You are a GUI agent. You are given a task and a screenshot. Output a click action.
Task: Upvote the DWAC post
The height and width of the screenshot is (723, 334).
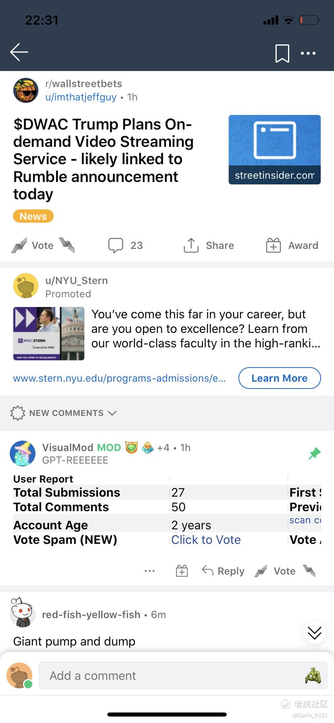pos(19,245)
